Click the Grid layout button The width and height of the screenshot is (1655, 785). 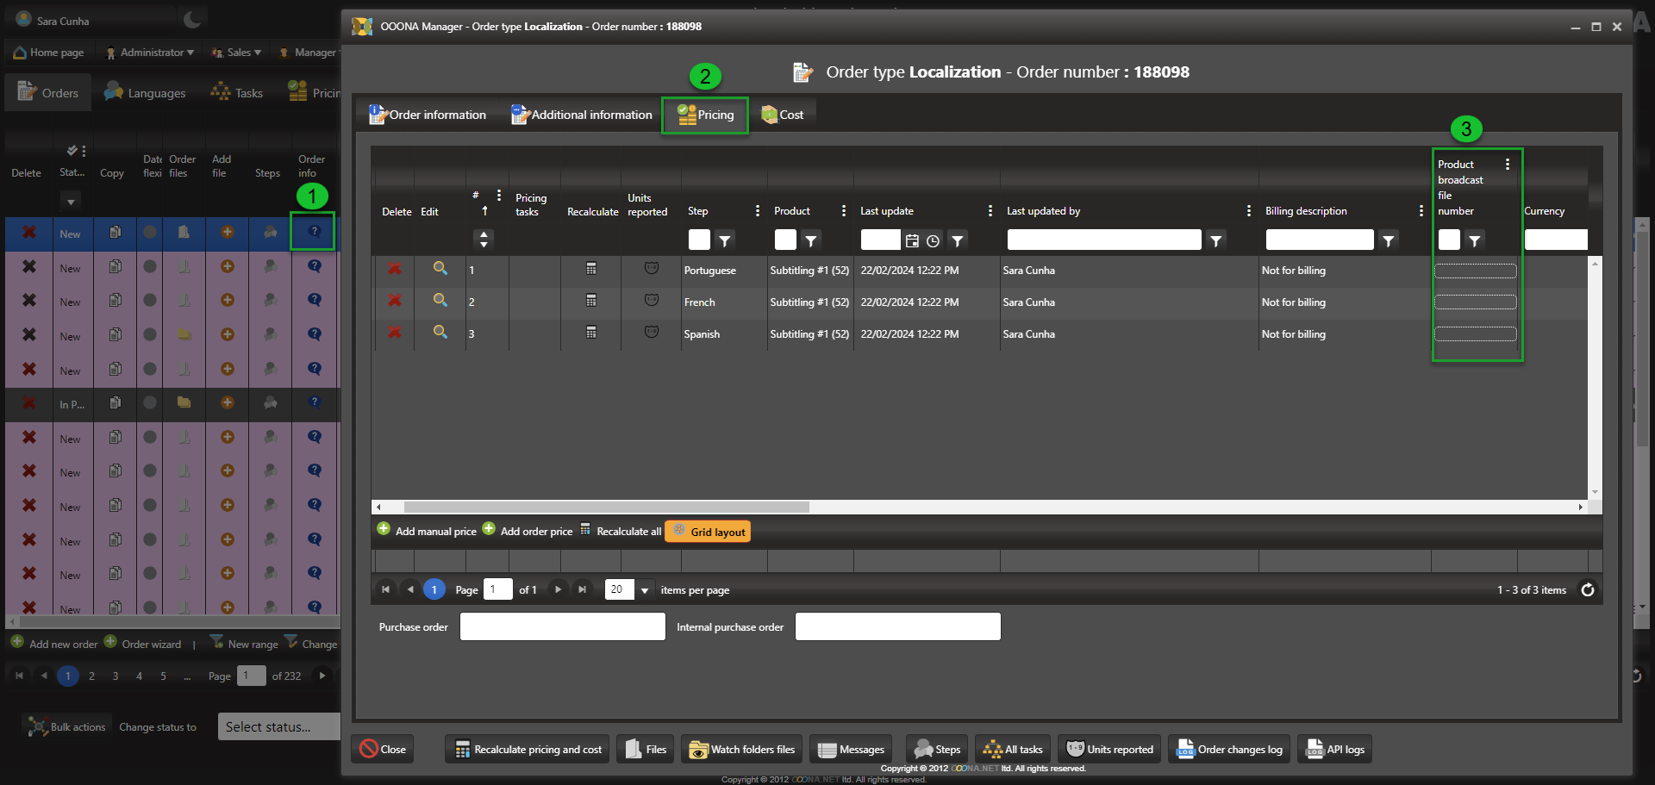point(708,532)
